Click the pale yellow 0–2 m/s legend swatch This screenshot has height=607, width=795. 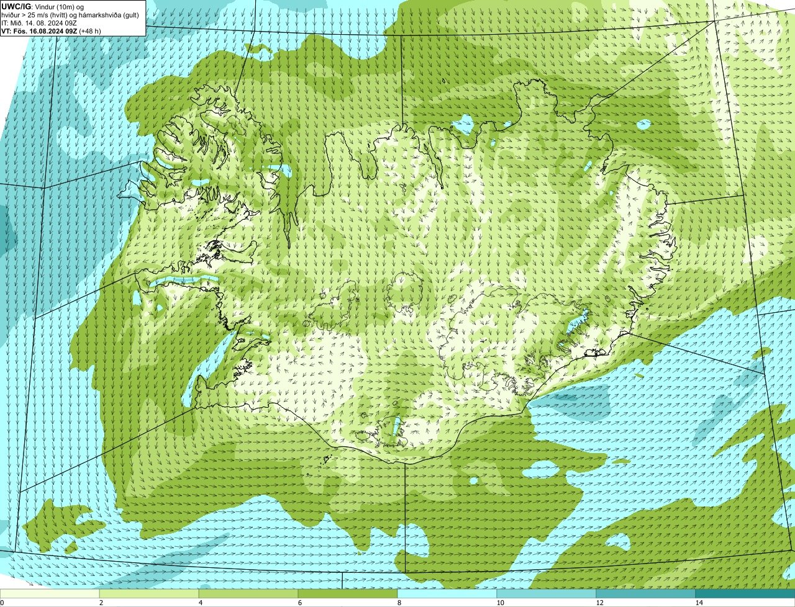point(50,593)
